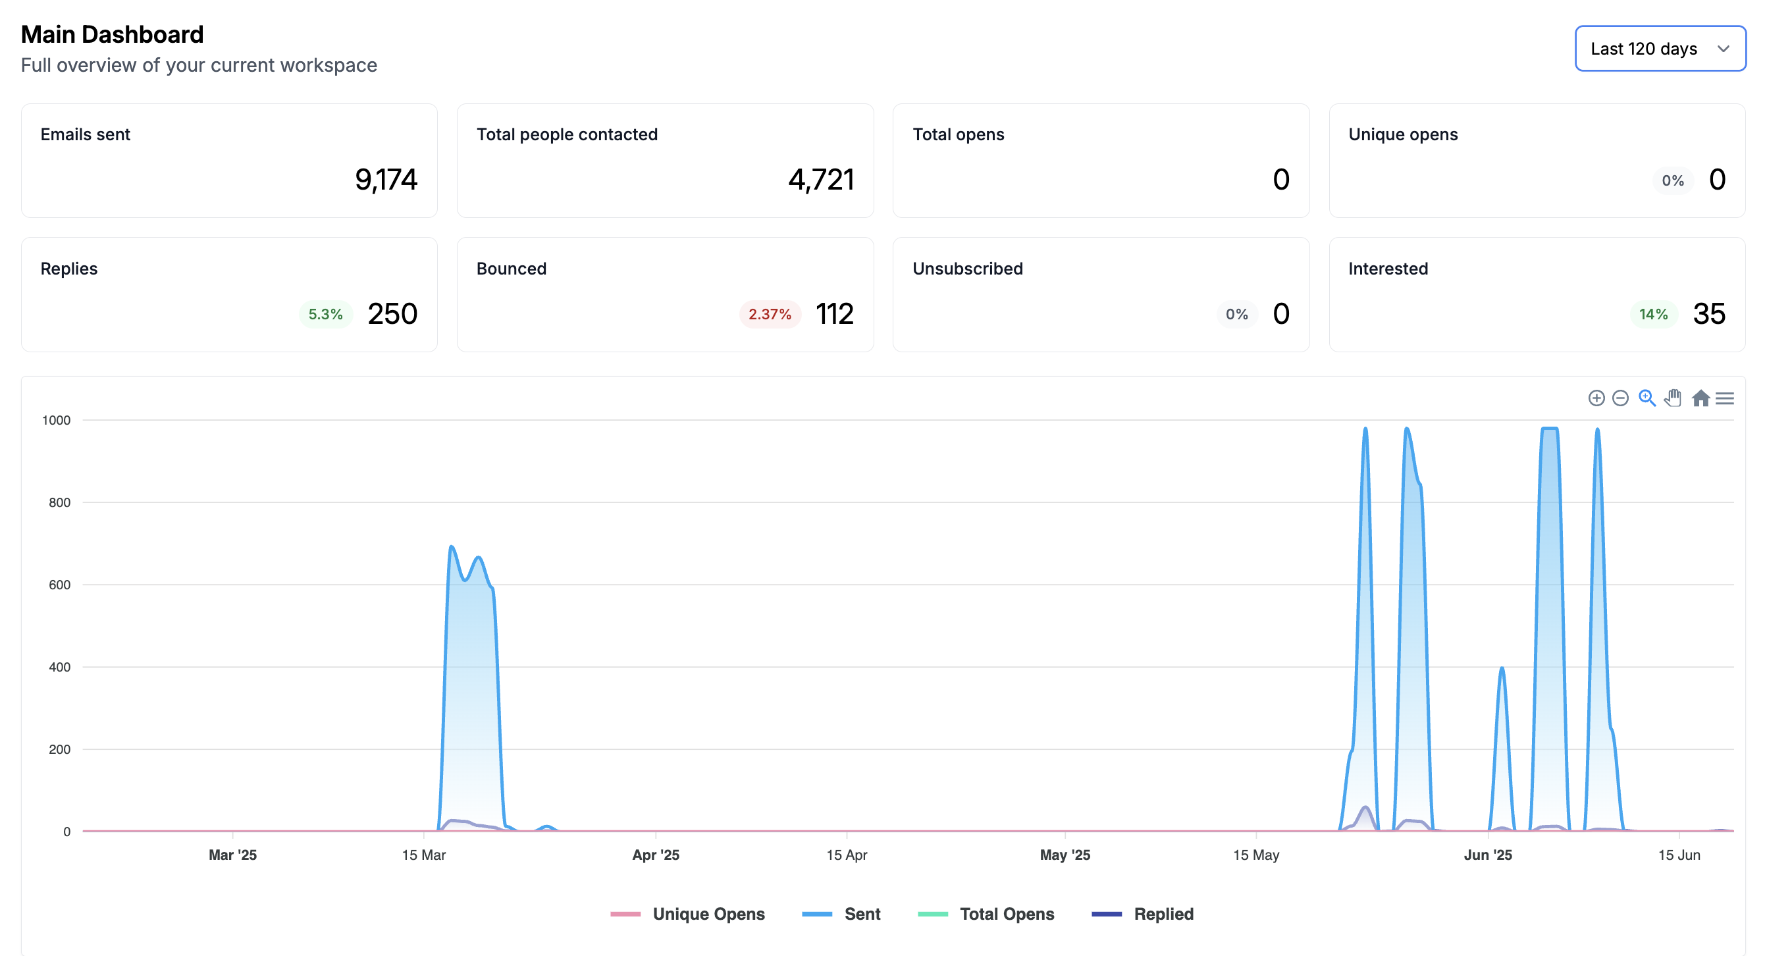The image size is (1765, 956).
Task: Click the Replied legend dark blue marker
Action: pos(1106,913)
